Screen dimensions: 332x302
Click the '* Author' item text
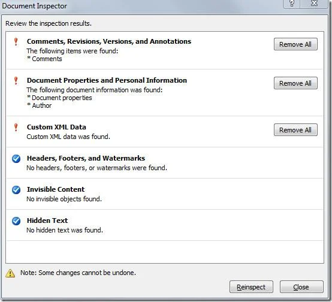(x=40, y=105)
